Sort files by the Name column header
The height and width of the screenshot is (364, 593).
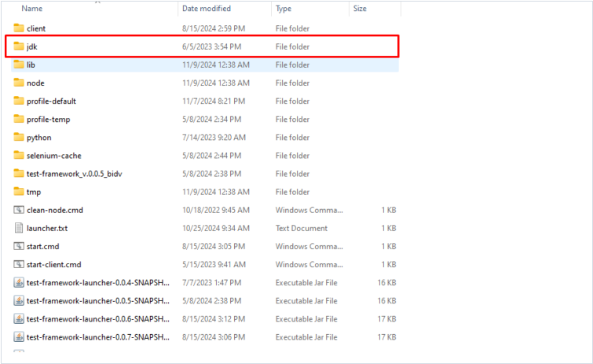pos(32,9)
